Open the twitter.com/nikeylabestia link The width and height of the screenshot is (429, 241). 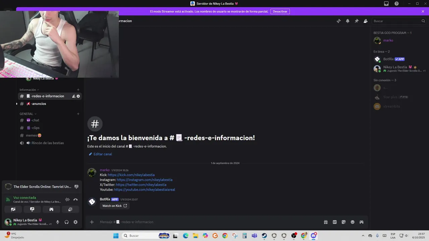pyautogui.click(x=141, y=185)
